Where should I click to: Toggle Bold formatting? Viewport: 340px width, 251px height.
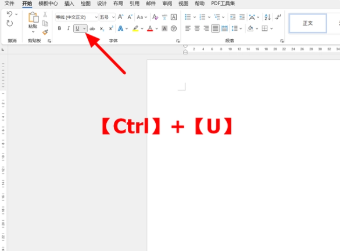(59, 28)
